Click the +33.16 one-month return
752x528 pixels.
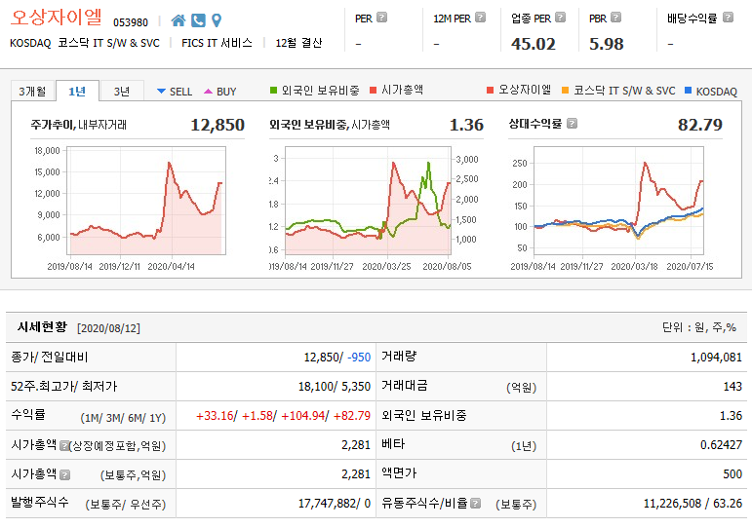(x=214, y=416)
